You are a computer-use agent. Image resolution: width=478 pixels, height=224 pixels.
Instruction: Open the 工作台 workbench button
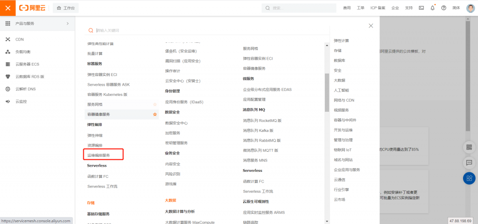pos(65,8)
